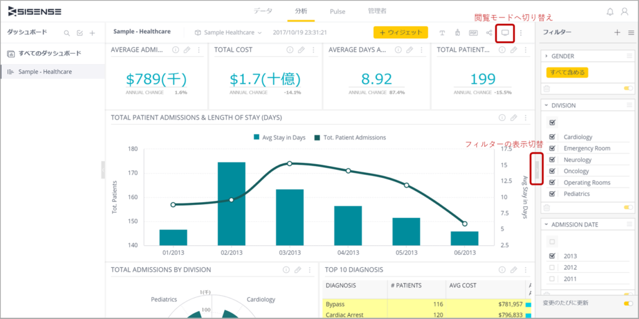Open dashboard toolbar three-dot menu
The height and width of the screenshot is (319, 639).
tap(521, 32)
